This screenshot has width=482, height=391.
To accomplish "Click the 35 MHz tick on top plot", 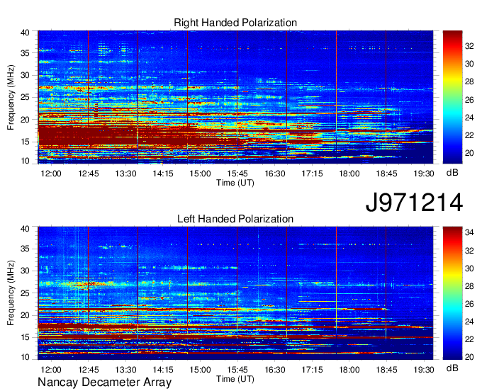I will 25,53.
